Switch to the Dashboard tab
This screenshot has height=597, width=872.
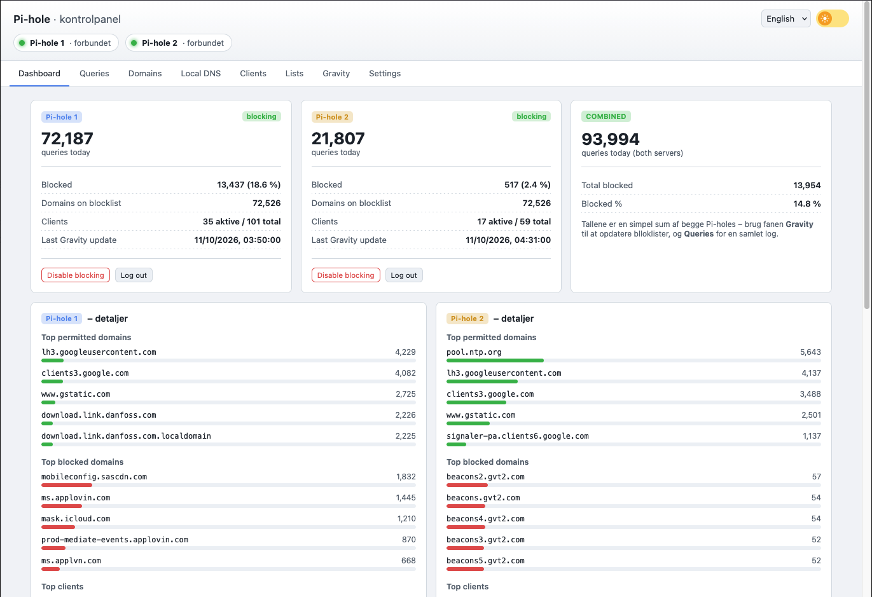click(39, 74)
